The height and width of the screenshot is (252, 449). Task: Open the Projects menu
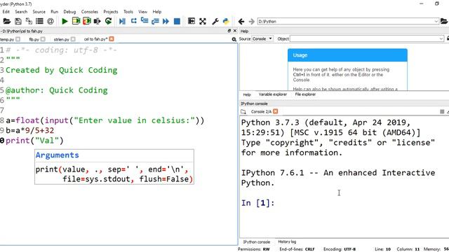tap(111, 12)
